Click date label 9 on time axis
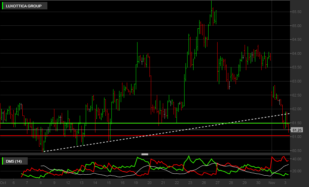 (54, 183)
